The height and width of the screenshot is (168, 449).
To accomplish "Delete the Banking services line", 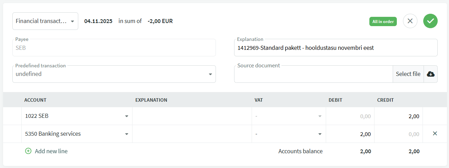I will tap(435, 134).
